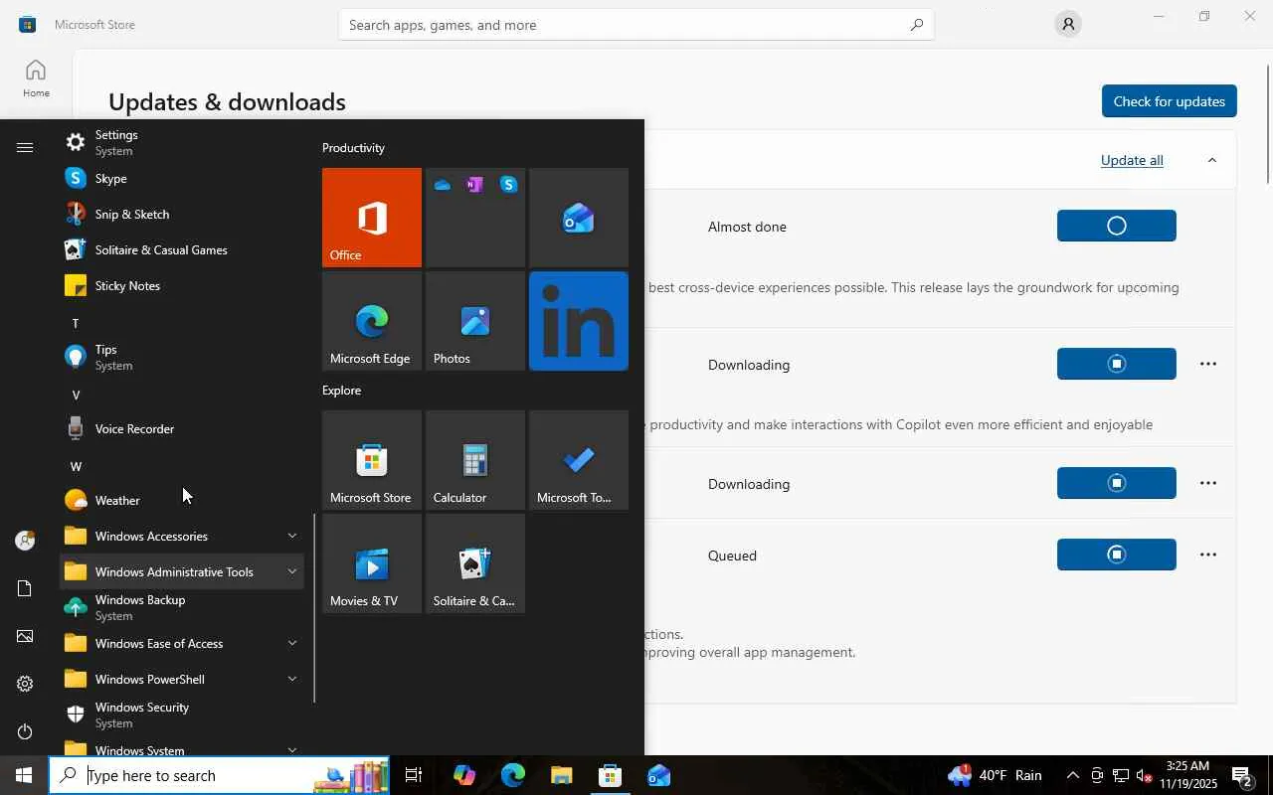Open the weather widget showing 40°F Rain
This screenshot has width=1273, height=795.
pos(996,775)
